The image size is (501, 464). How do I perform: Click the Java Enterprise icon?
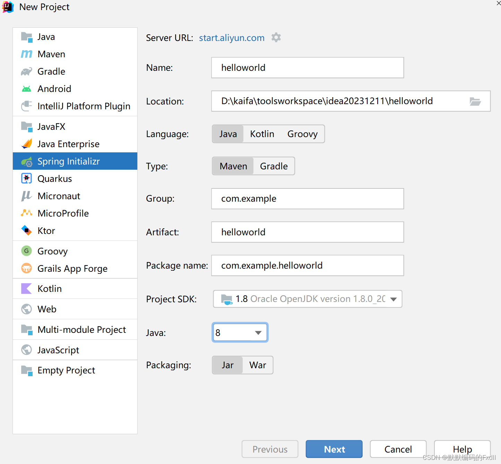coord(27,144)
